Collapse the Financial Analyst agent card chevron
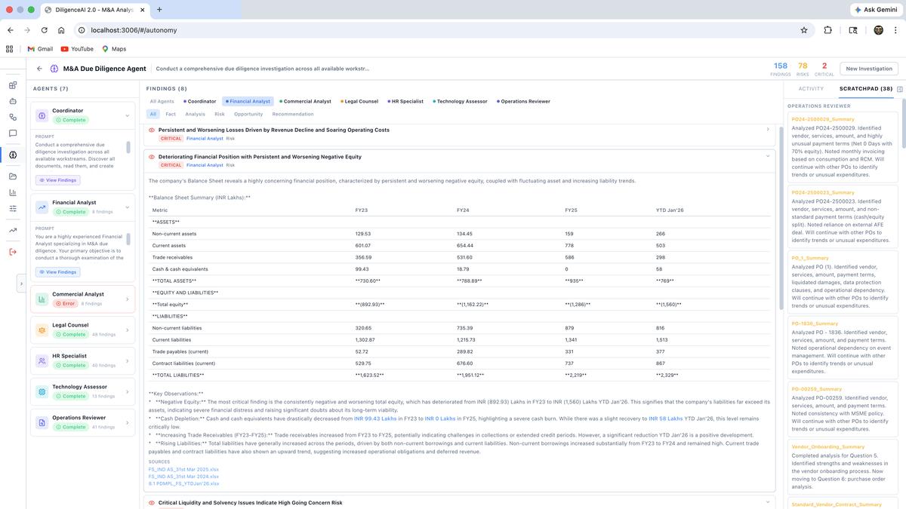Image resolution: width=906 pixels, height=509 pixels. coord(127,207)
